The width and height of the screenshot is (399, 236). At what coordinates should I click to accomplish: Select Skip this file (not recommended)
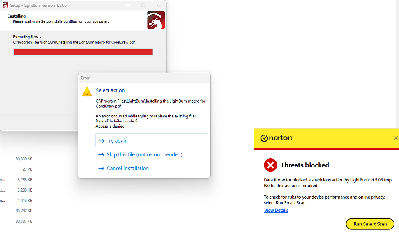[144, 154]
